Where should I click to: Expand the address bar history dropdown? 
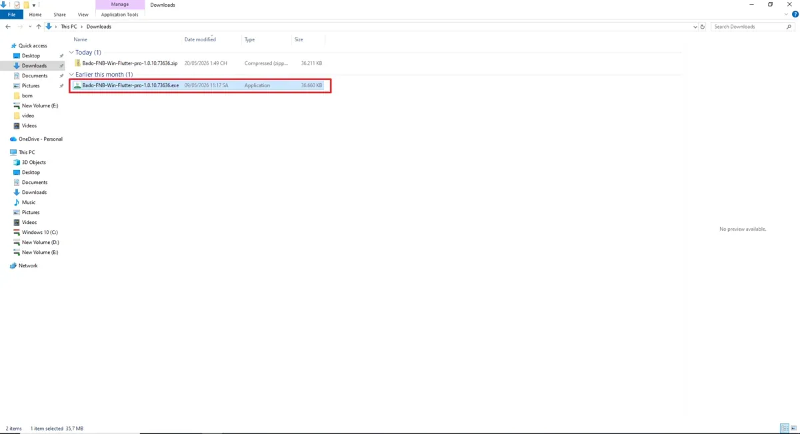[x=695, y=27]
